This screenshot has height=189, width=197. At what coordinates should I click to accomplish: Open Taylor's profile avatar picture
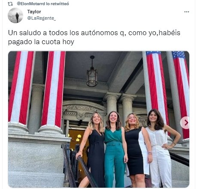tap(15, 15)
